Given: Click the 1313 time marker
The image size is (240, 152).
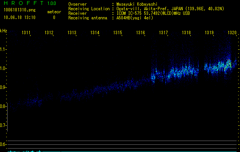Looking at the screenshot, I should [72, 33].
